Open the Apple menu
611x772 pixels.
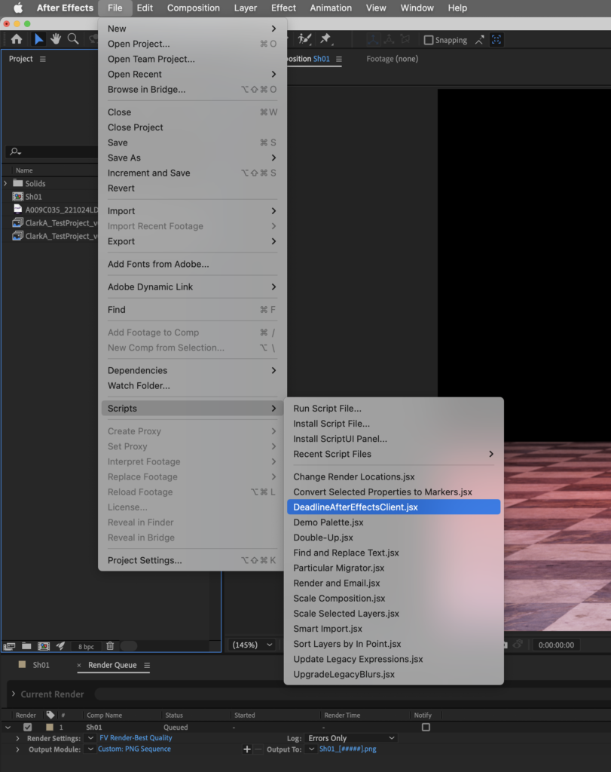[18, 8]
